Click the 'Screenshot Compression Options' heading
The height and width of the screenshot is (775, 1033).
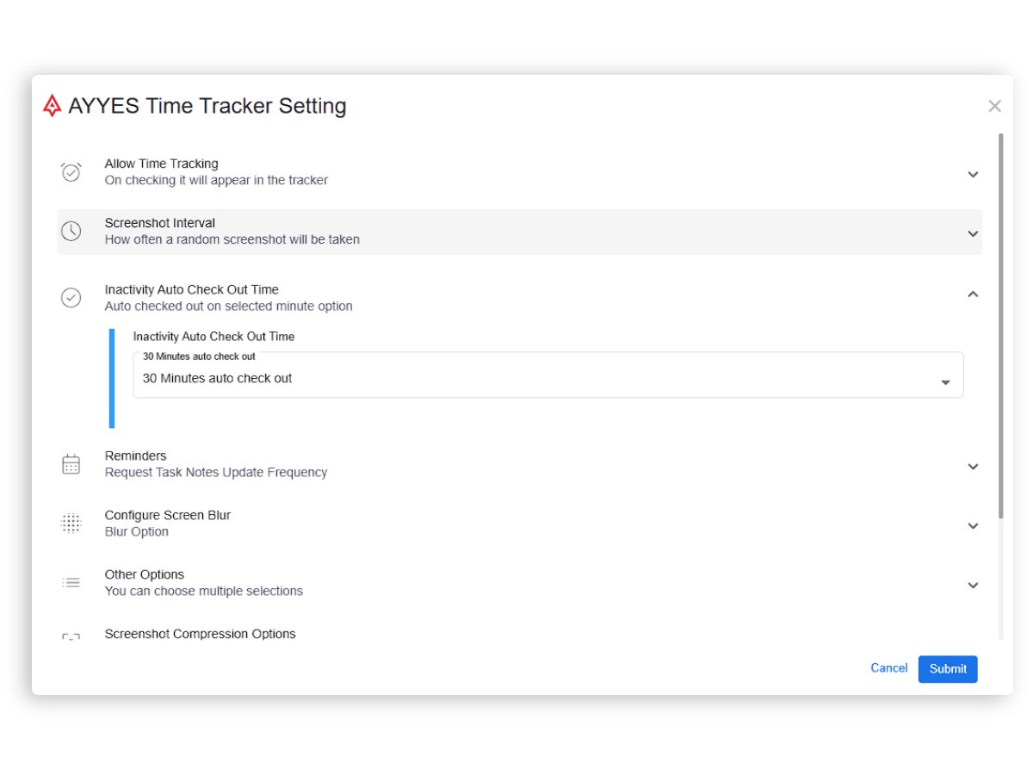[x=201, y=634]
